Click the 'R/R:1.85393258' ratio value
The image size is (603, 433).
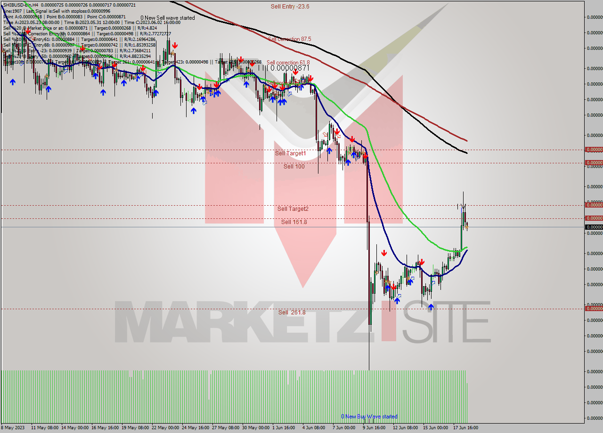click(140, 45)
